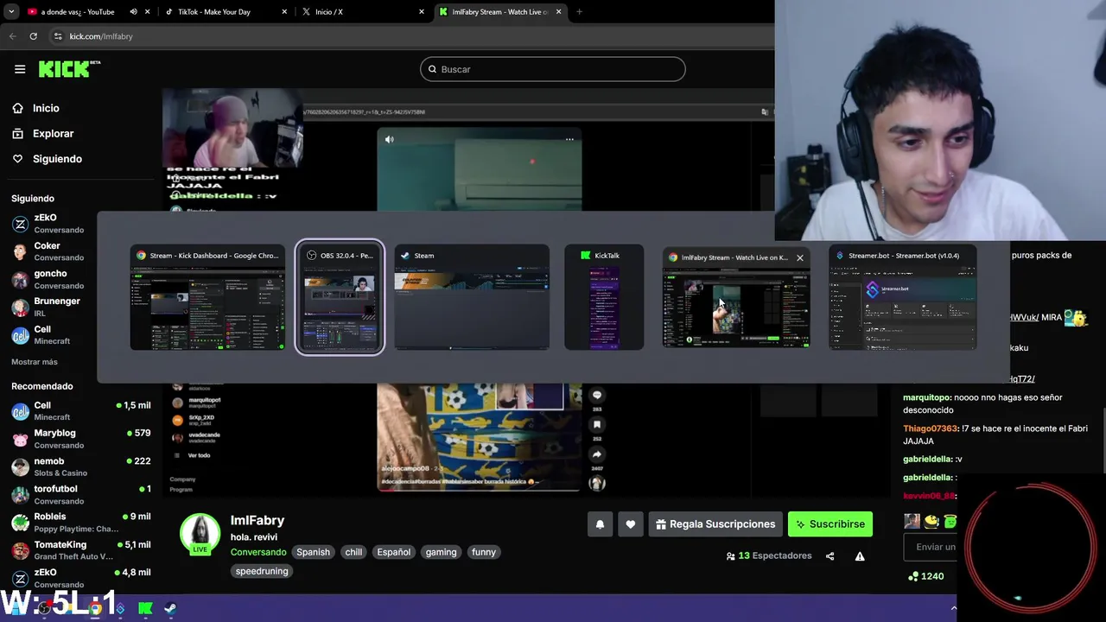Switch to Steam window thumbnail
This screenshot has height=622, width=1106.
pyautogui.click(x=472, y=298)
